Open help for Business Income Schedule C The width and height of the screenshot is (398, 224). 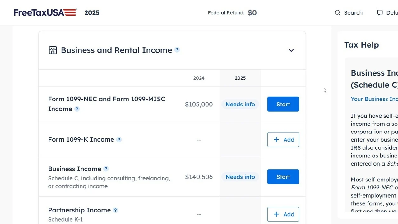point(106,169)
